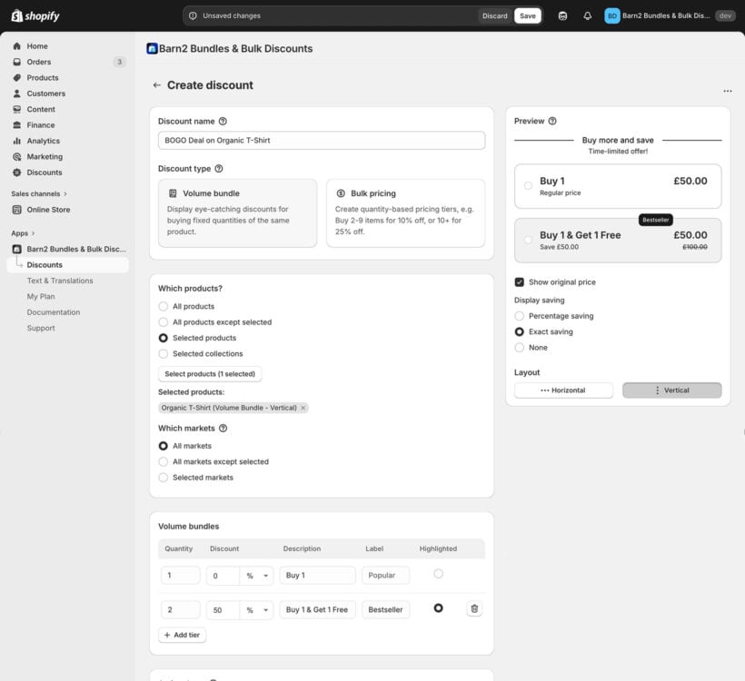Screen dimensions: 745x681
Task: Open the more actions ellipsis menu
Action: (727, 91)
